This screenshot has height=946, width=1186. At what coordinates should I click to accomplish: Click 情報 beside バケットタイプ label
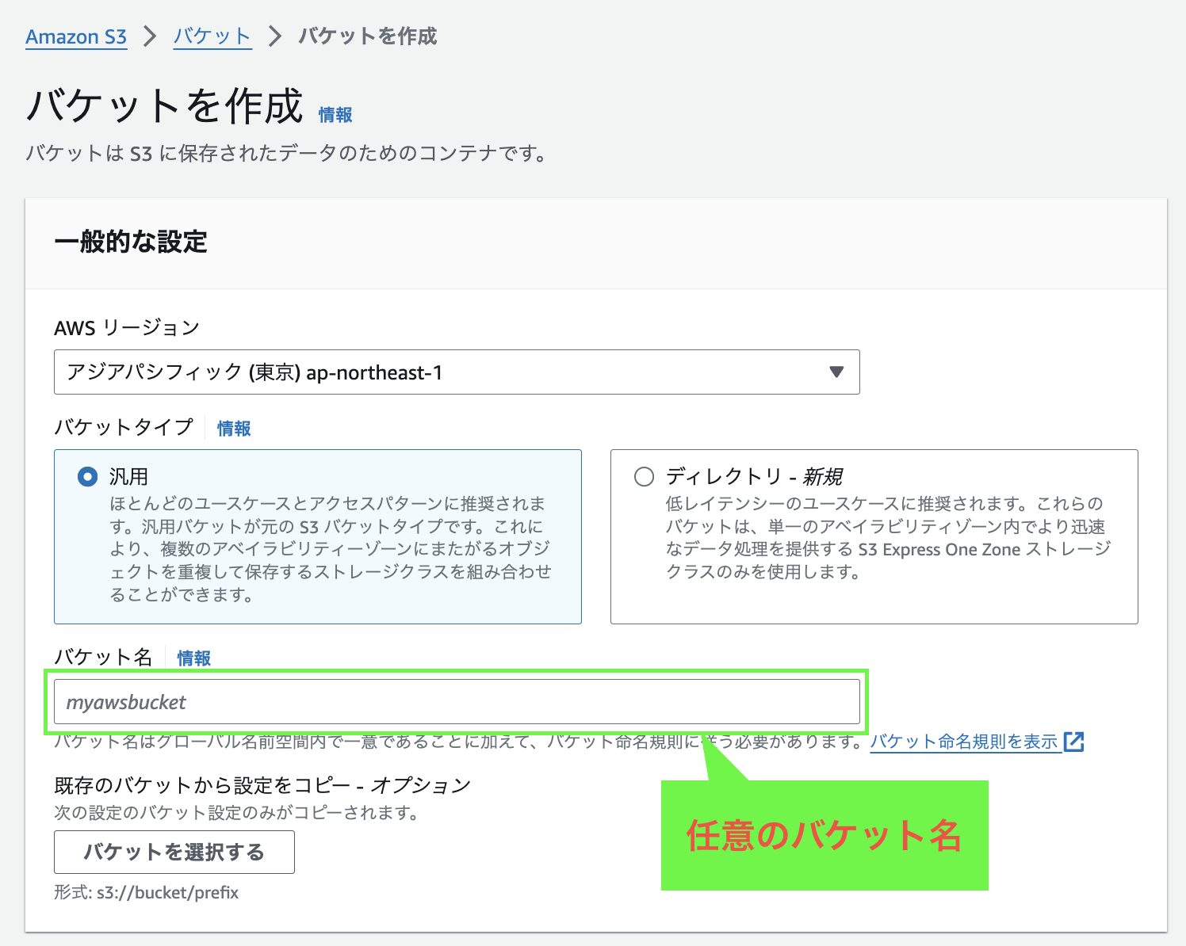click(233, 428)
